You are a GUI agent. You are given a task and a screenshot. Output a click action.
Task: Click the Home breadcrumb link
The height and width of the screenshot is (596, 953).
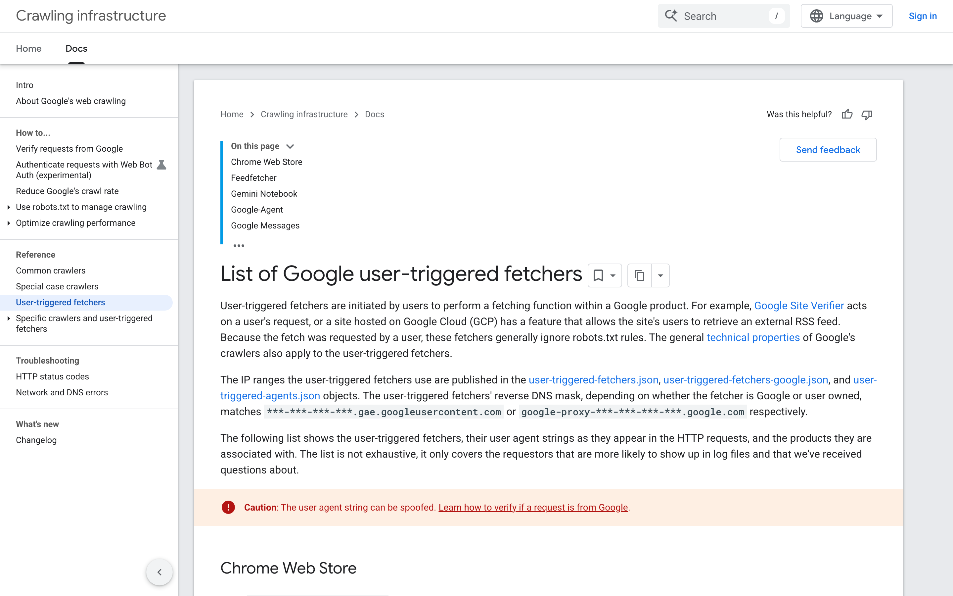click(x=232, y=114)
